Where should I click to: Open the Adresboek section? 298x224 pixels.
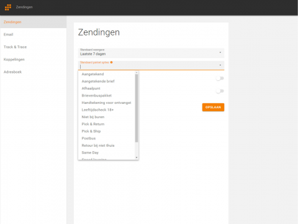33,72
